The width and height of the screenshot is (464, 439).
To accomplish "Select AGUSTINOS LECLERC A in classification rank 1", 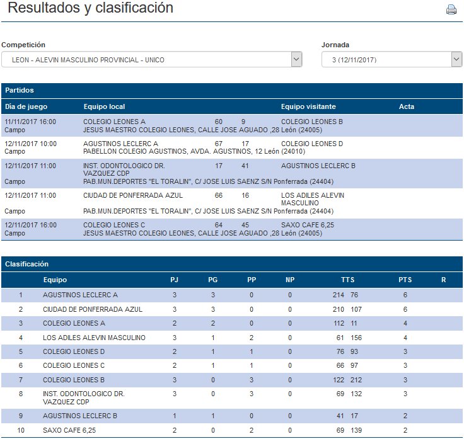I will (80, 295).
